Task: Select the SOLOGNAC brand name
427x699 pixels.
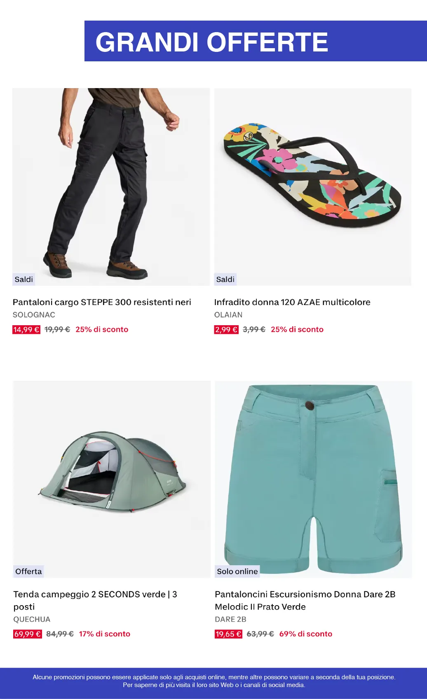Action: pyautogui.click(x=34, y=315)
